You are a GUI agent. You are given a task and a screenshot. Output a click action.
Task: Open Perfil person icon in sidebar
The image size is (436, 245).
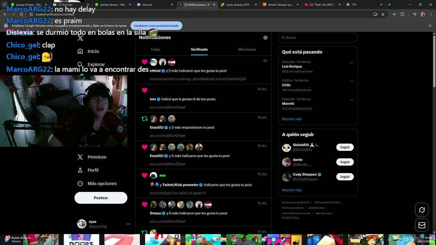click(x=80, y=170)
